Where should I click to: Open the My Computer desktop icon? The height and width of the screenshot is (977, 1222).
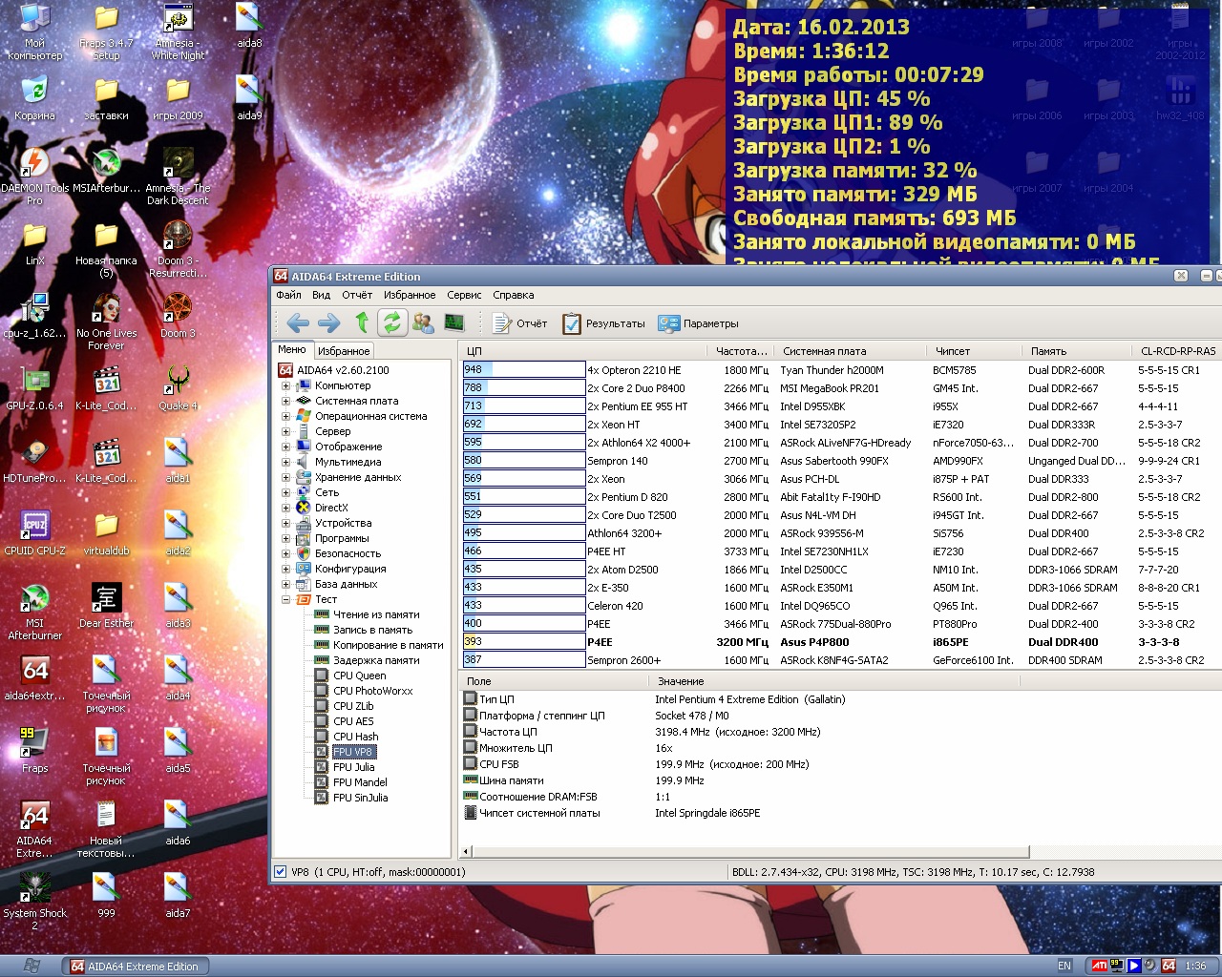(34, 32)
